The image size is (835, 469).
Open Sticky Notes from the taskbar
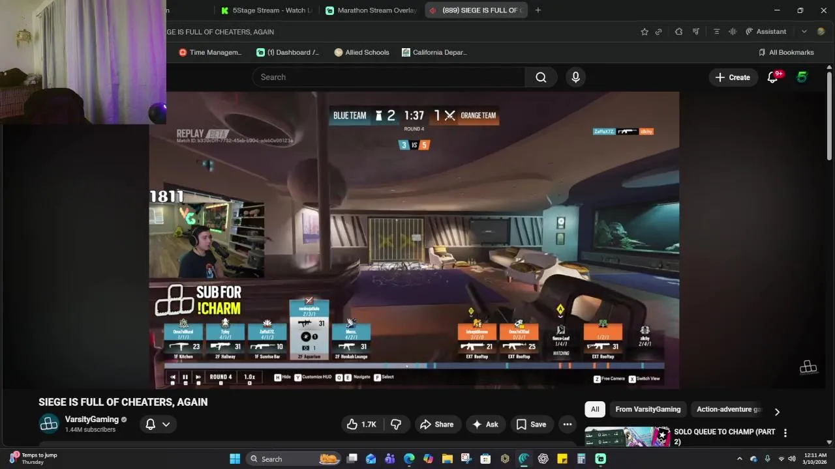(x=562, y=459)
